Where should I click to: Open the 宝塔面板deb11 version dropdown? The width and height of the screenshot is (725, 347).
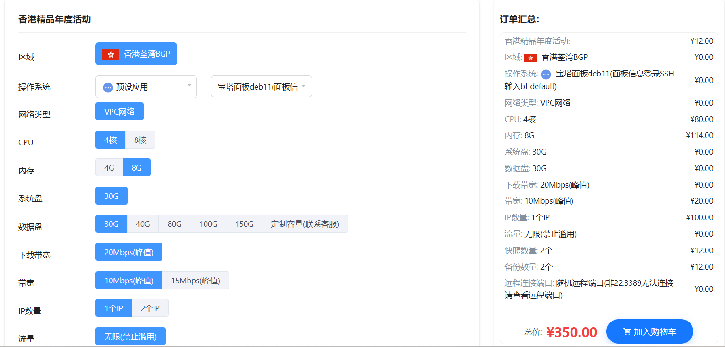tap(261, 87)
